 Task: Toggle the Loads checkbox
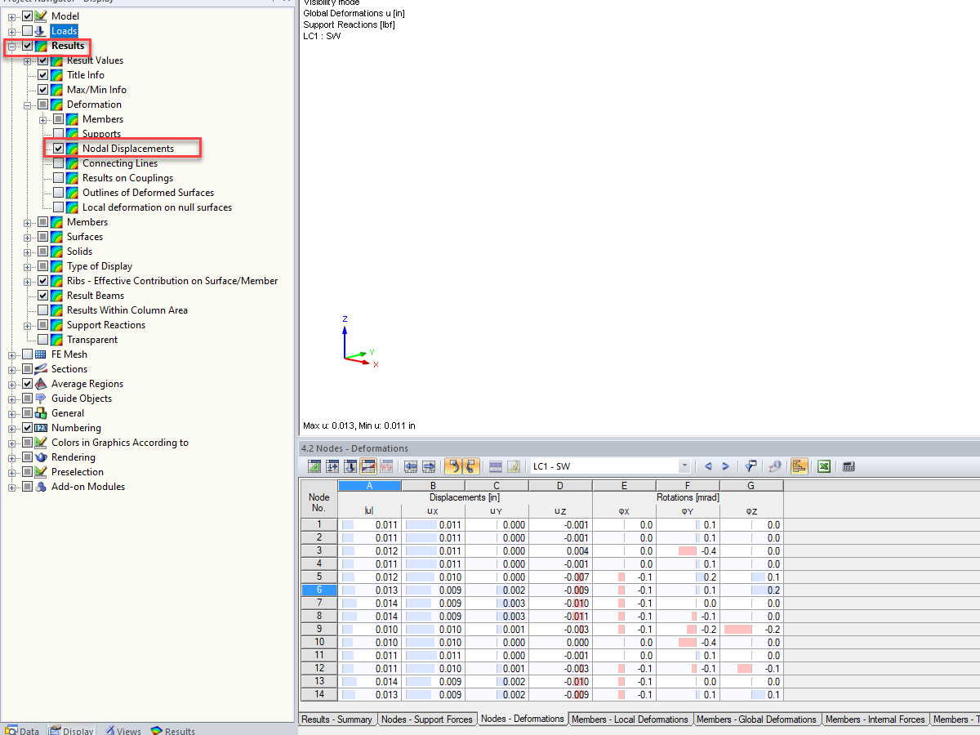(28, 31)
